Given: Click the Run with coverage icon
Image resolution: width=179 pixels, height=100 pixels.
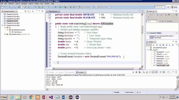Looking at the screenshot, I should 65,7.
